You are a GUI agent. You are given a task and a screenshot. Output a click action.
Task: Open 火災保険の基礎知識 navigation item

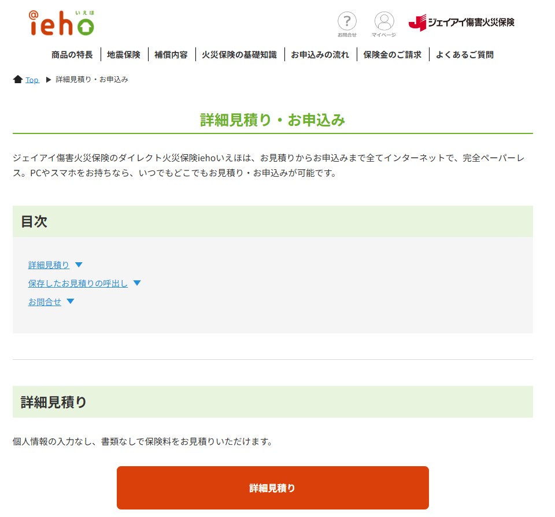(239, 55)
